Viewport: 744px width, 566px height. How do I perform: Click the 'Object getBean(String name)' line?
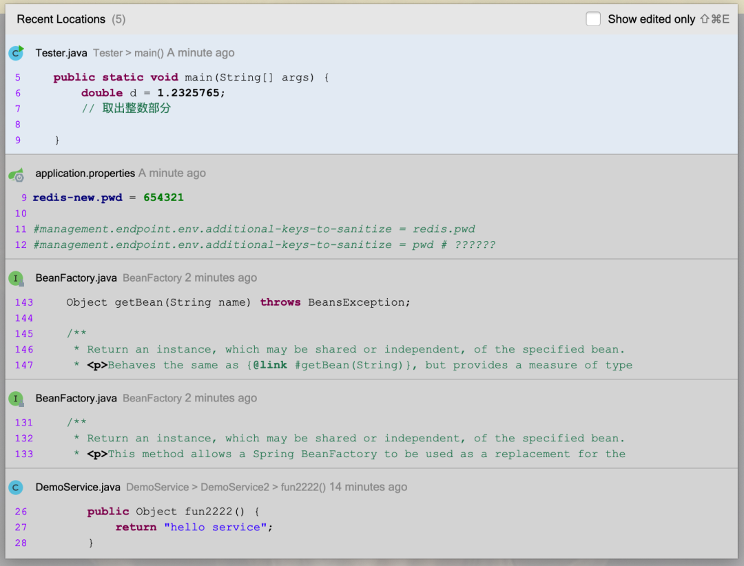[x=238, y=302]
